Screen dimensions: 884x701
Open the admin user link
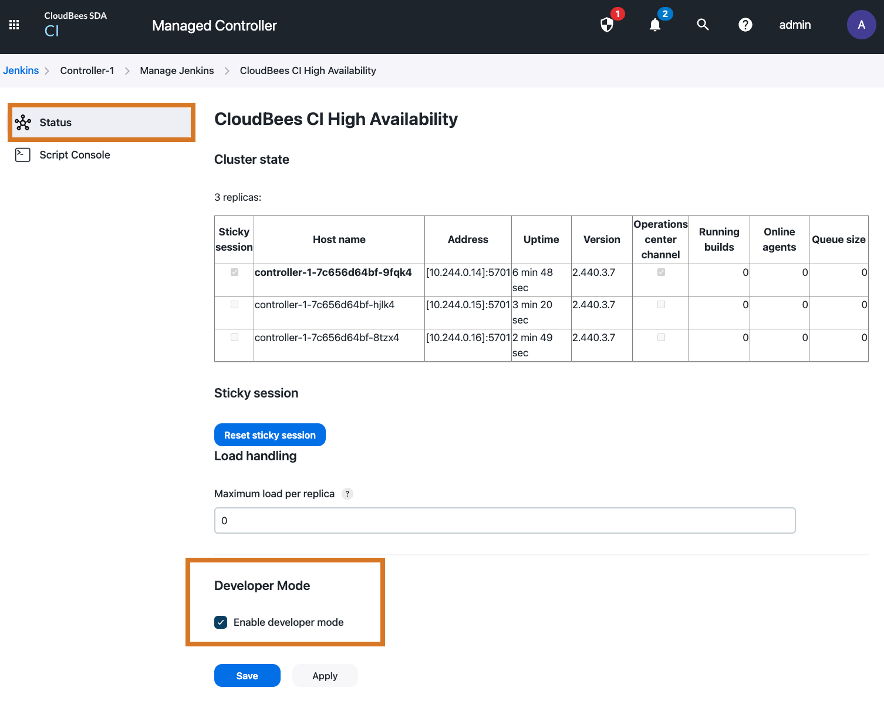pos(795,25)
